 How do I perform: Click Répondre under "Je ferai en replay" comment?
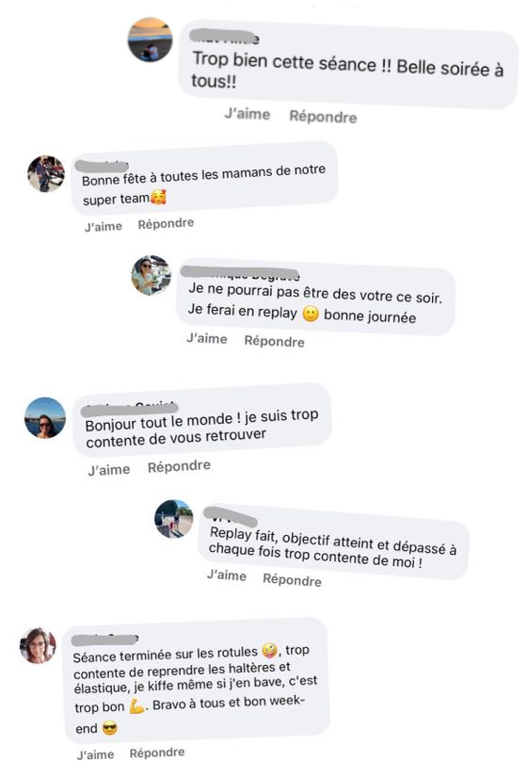[x=275, y=341]
